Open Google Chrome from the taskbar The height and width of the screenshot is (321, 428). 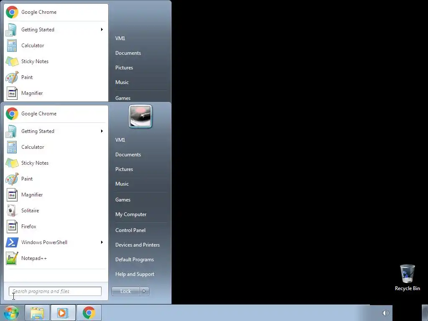pos(89,313)
